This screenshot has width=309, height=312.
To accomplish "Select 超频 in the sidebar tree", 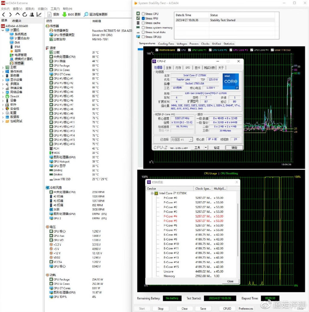I will [x=18, y=51].
